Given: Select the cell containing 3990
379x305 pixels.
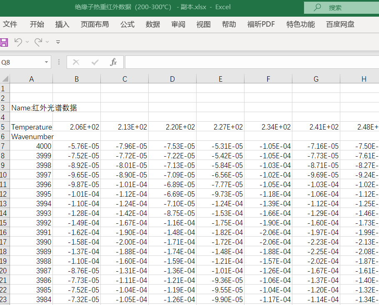Looking at the screenshot, I should [x=31, y=242].
